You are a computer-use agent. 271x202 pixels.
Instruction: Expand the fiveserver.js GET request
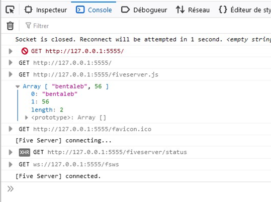point(11,74)
